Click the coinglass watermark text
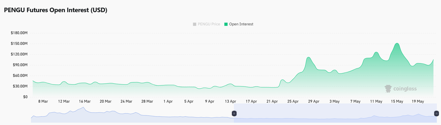Screen dimensions: 441x125 [x=405, y=89]
